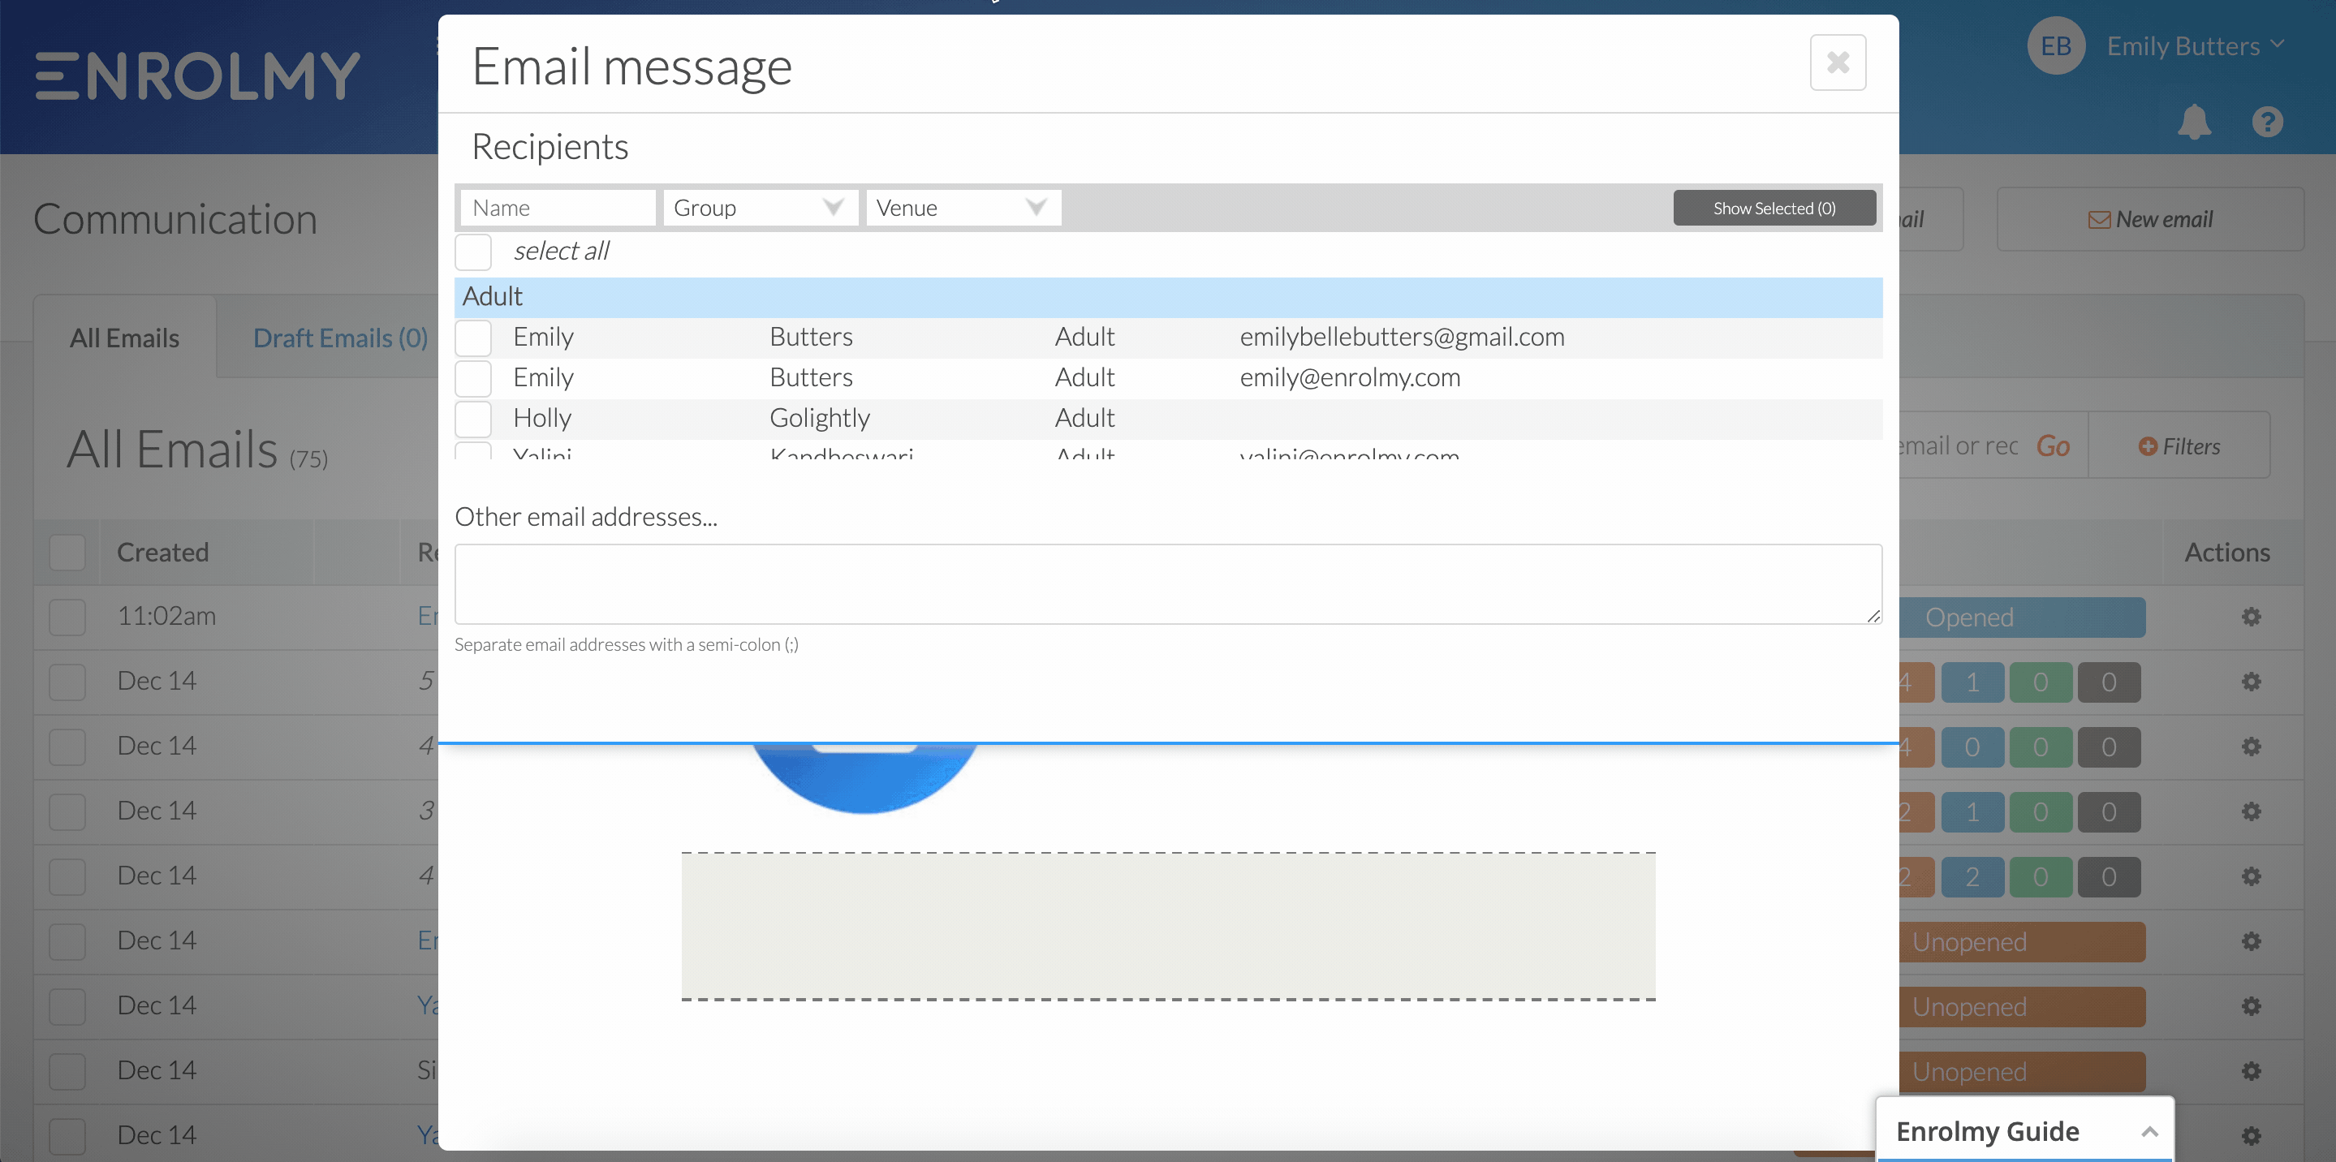The width and height of the screenshot is (2336, 1162).
Task: Click the New email button
Action: point(2150,219)
